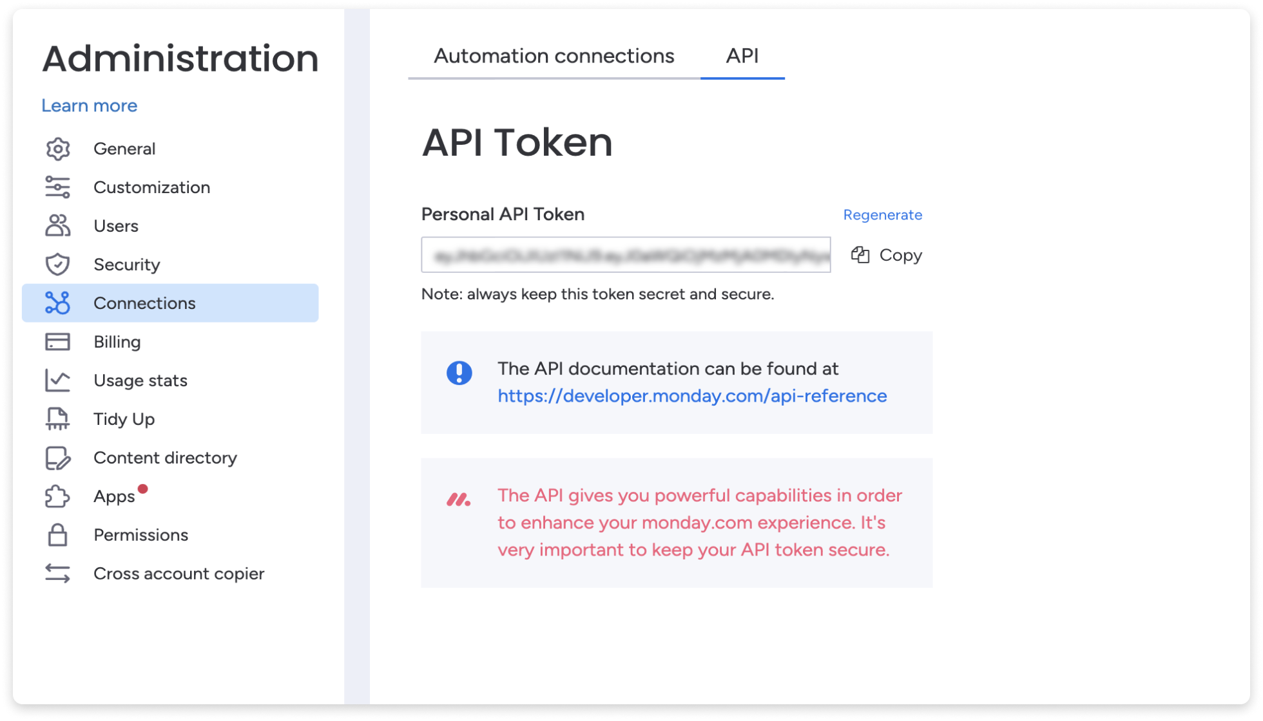The image size is (1263, 721).
Task: Select the Cross account copier arrows icon
Action: [x=58, y=574]
